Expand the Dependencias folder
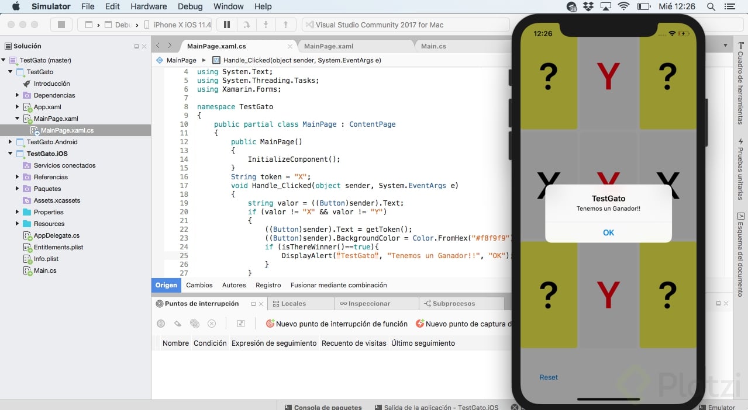 click(18, 95)
